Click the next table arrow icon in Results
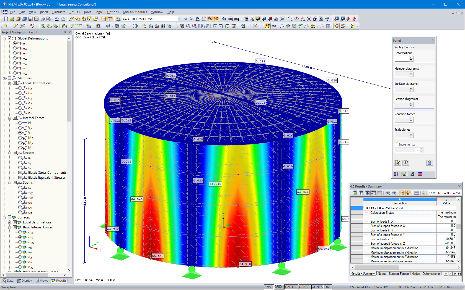465x290 pixels. (x=394, y=193)
